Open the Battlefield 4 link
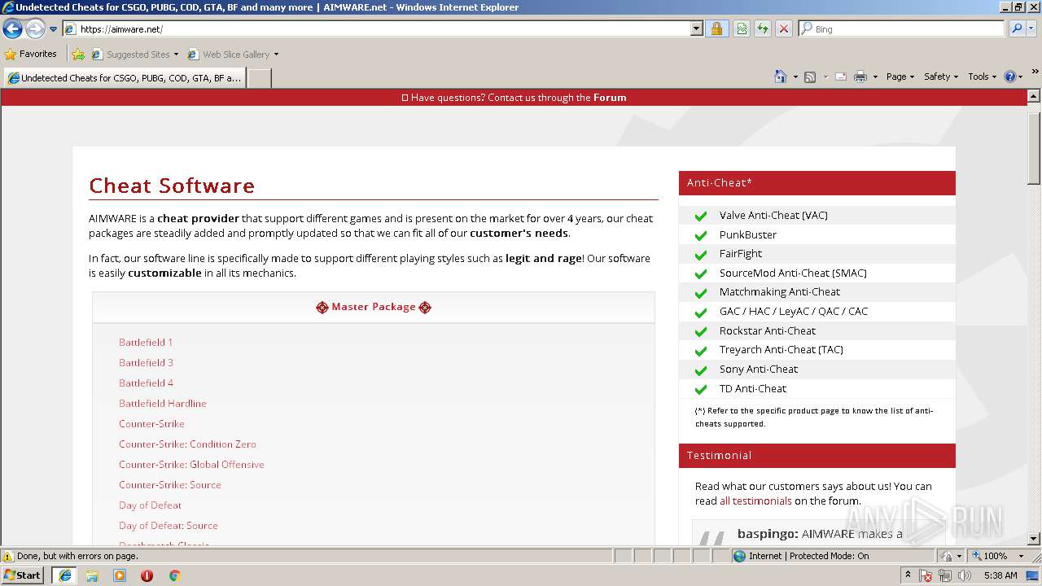Viewport: 1042px width, 586px height. tap(146, 383)
